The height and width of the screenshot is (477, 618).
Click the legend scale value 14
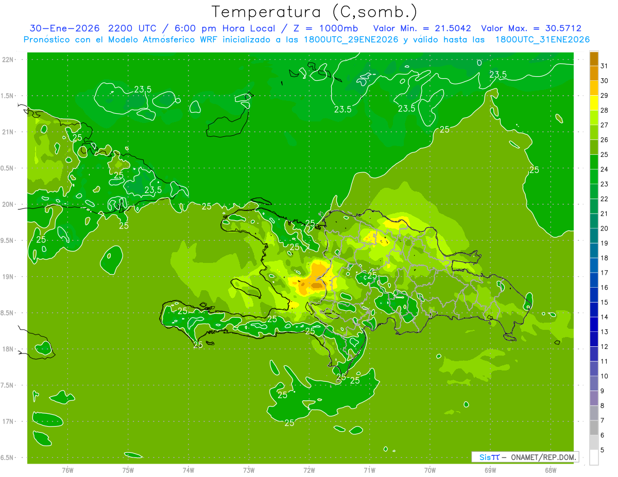tap(605, 317)
